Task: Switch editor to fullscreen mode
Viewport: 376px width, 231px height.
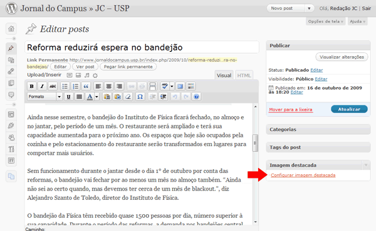Action: [x=180, y=86]
